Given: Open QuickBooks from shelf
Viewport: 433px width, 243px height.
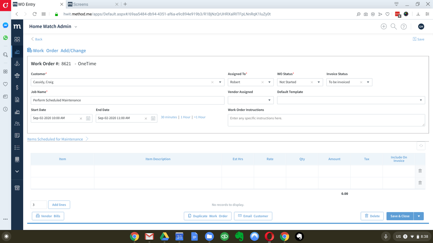Looking at the screenshot, I should tap(224, 237).
